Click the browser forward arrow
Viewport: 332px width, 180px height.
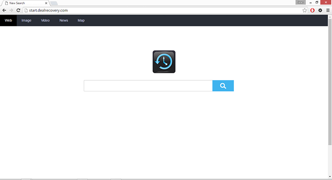pos(11,10)
